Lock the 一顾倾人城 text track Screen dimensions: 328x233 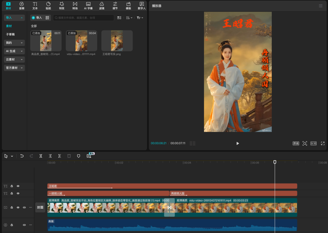point(12,193)
